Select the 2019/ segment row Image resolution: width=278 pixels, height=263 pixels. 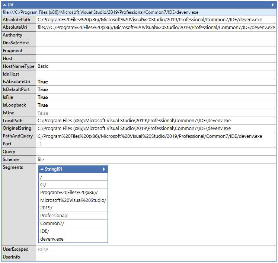[x=73, y=208]
